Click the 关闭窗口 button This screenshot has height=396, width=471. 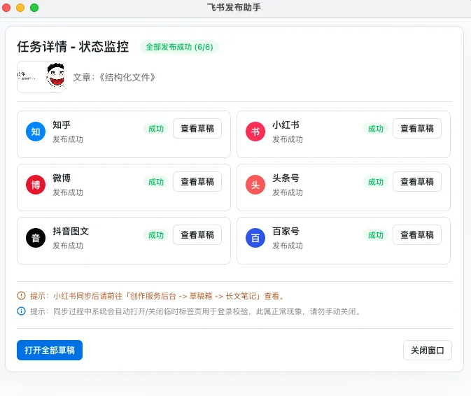pyautogui.click(x=428, y=350)
